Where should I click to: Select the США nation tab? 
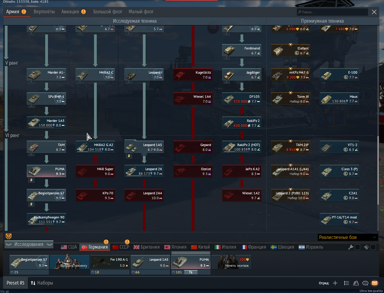(x=69, y=247)
